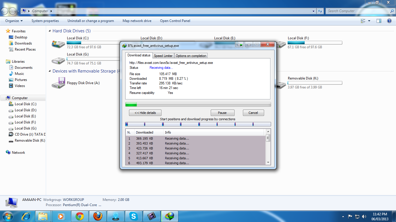
Task: Open Internet Explorer from the taskbar
Action: pyautogui.click(x=26, y=216)
